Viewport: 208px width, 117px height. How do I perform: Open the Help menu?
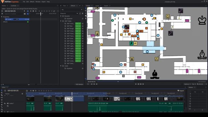pyautogui.click(x=48, y=2)
